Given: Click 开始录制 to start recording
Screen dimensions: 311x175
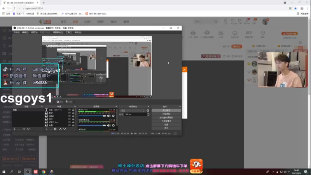Looking at the screenshot, I should (x=166, y=114).
